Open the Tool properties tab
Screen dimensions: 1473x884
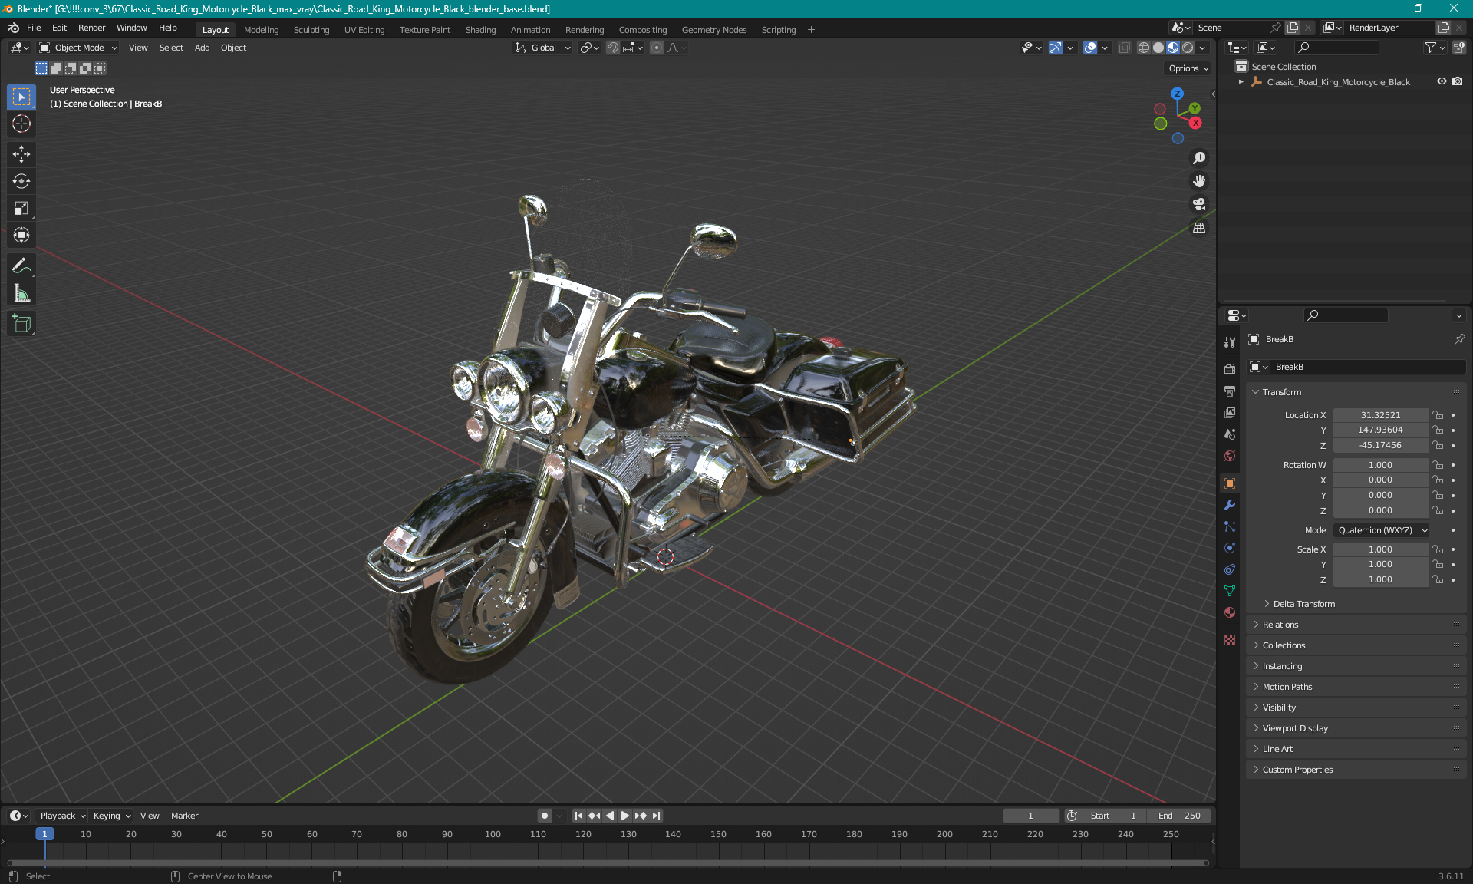coord(1230,342)
